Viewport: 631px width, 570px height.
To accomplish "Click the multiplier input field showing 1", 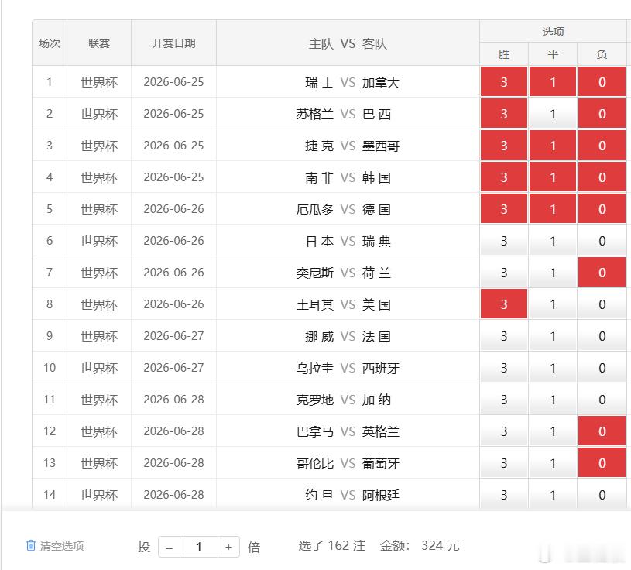I will tap(199, 547).
